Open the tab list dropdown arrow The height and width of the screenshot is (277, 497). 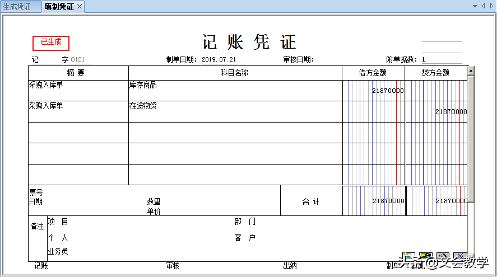[475, 6]
